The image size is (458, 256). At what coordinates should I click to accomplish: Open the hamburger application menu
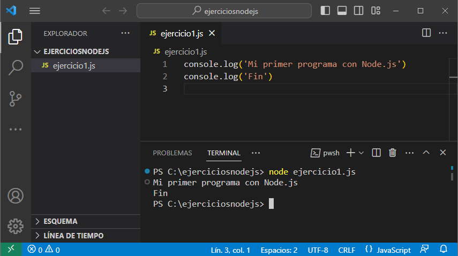[34, 11]
